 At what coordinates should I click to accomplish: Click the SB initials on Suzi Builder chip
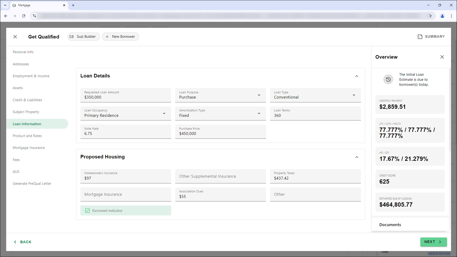tap(71, 37)
